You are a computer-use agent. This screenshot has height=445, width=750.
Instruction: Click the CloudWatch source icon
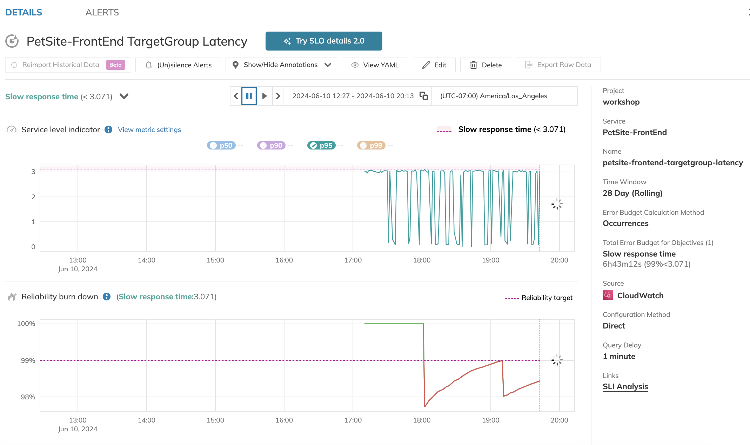click(608, 295)
